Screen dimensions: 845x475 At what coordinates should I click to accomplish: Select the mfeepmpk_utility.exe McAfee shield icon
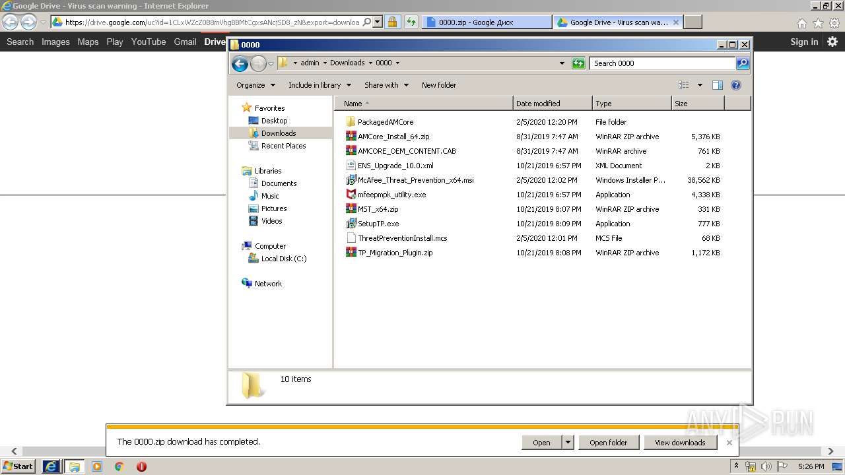(351, 195)
